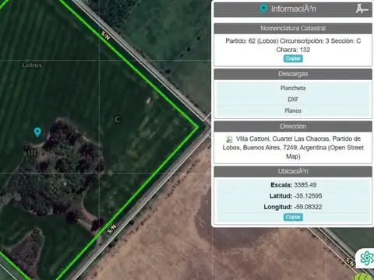Select the Escala value 3385.49

[x=305, y=185]
